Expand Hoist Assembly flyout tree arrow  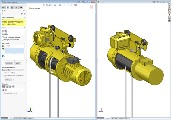27,8
